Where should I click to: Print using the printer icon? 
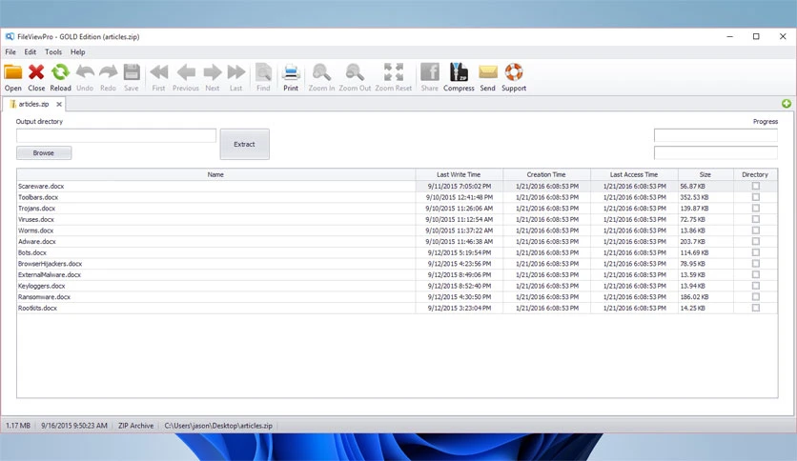tap(291, 72)
